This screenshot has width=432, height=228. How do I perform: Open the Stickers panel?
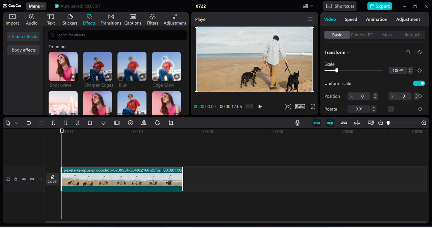70,20
